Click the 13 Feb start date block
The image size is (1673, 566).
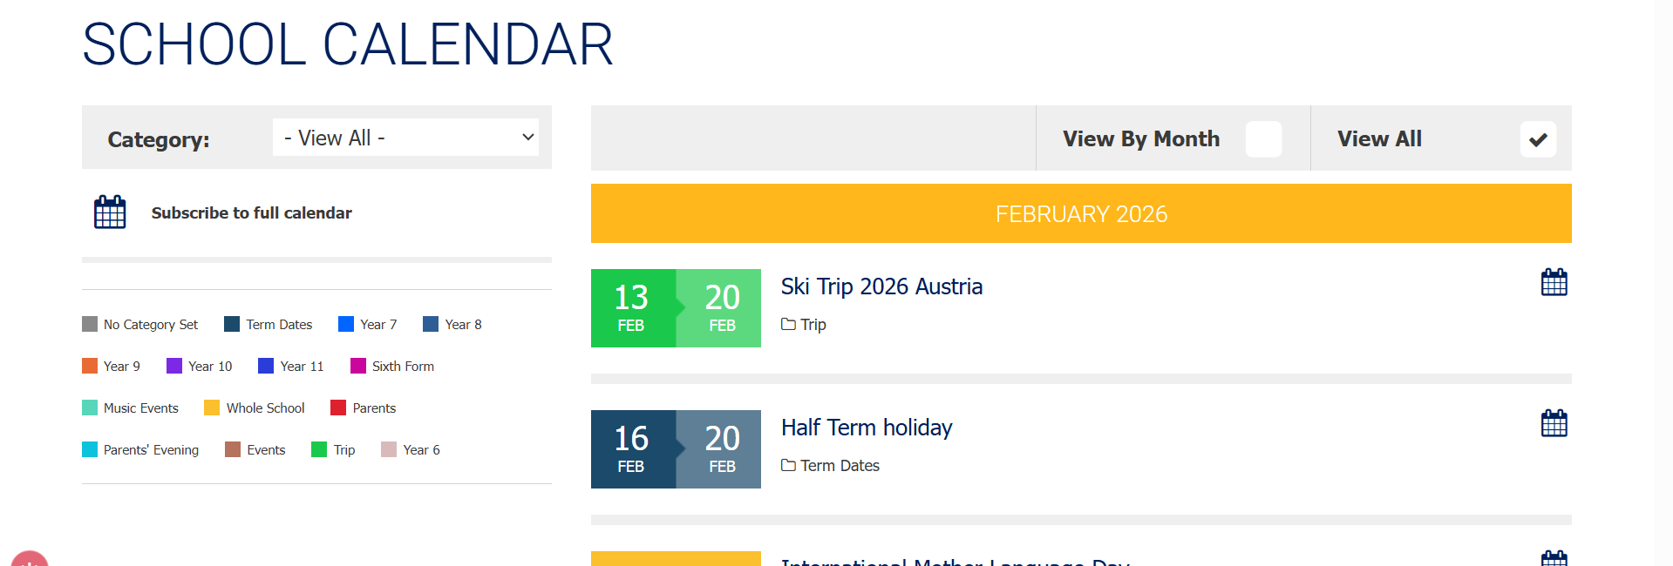(632, 308)
